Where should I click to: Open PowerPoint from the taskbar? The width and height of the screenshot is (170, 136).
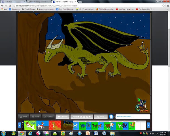tap(88, 133)
